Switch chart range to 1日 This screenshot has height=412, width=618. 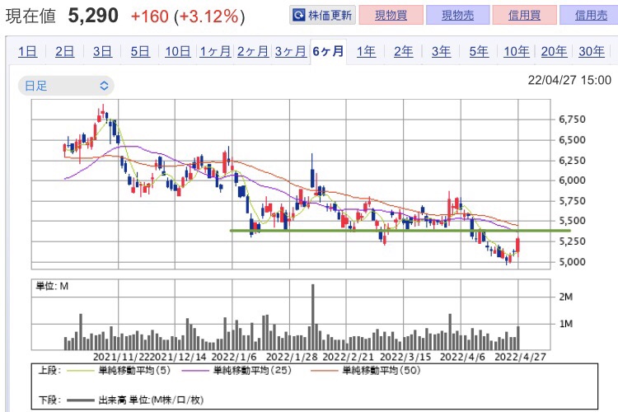pyautogui.click(x=27, y=51)
